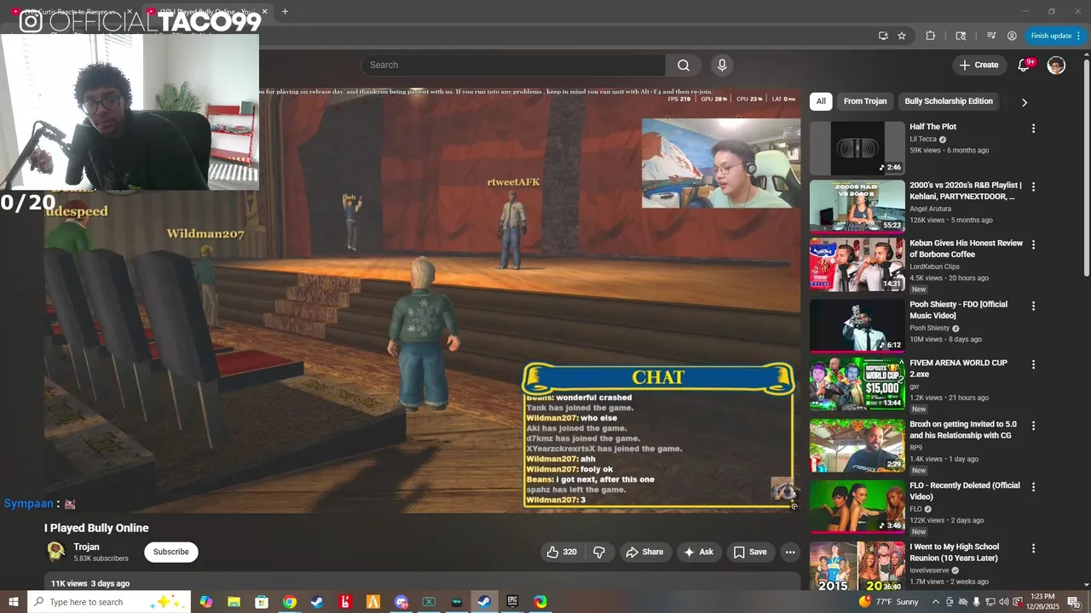Open Lil Tecca channel link
This screenshot has height=613, width=1091.
[923, 140]
